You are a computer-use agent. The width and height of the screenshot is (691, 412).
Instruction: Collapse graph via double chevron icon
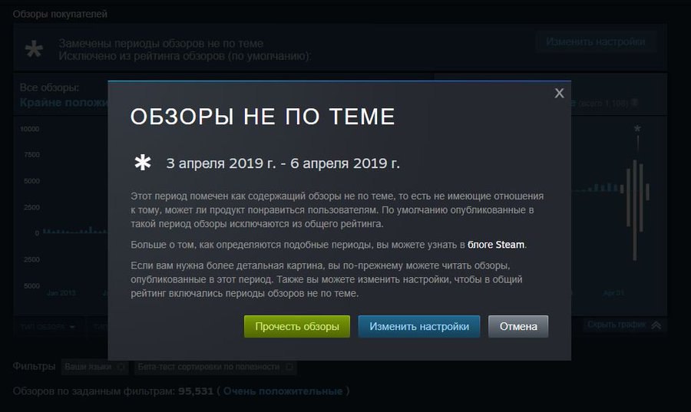[656, 325]
